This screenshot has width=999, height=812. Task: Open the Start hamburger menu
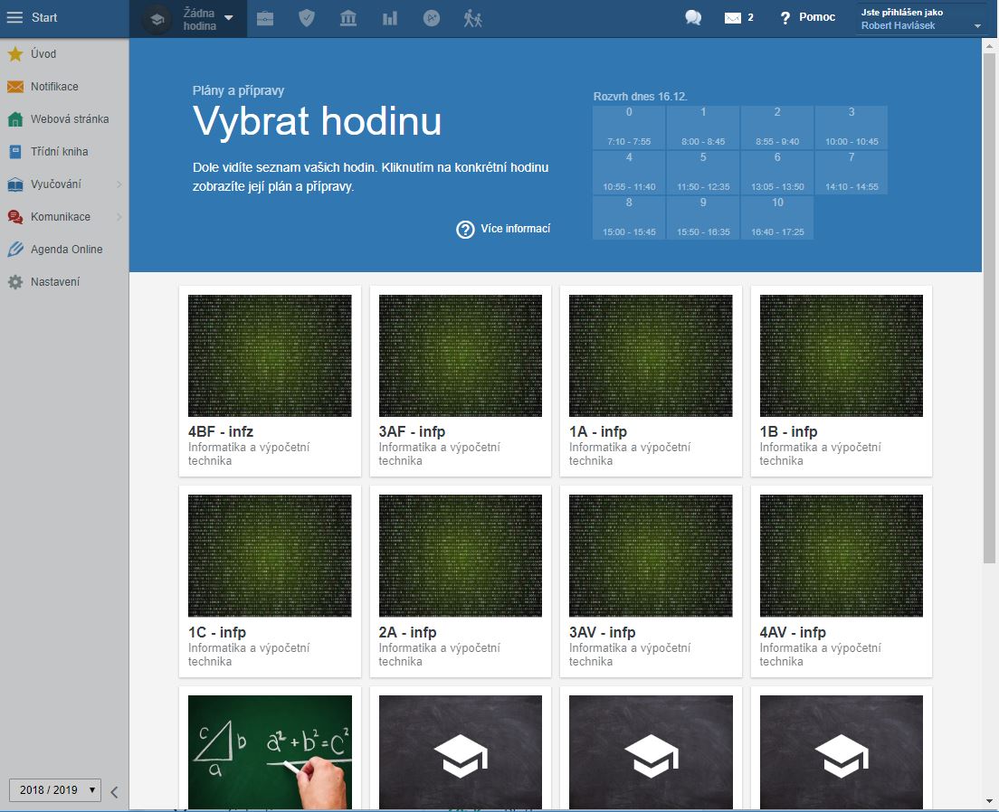[x=15, y=18]
